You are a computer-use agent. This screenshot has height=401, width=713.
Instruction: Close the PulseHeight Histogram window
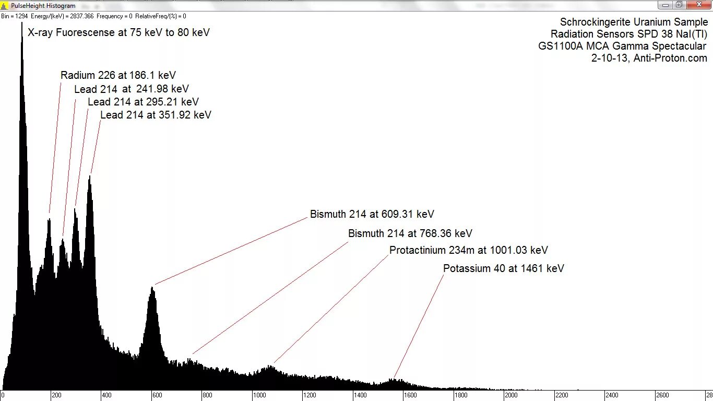coord(699,5)
